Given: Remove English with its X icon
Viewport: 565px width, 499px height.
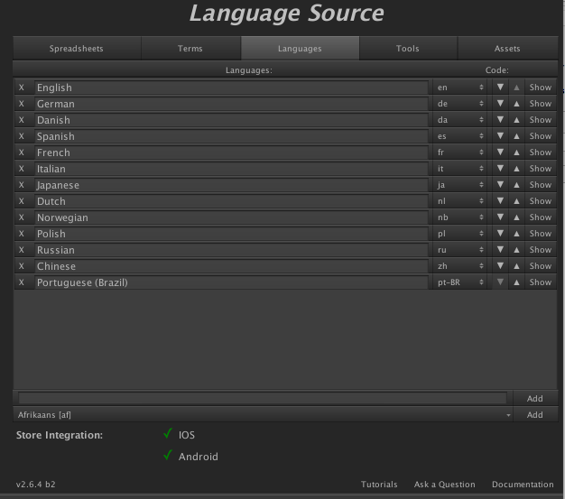Looking at the screenshot, I should [22, 88].
